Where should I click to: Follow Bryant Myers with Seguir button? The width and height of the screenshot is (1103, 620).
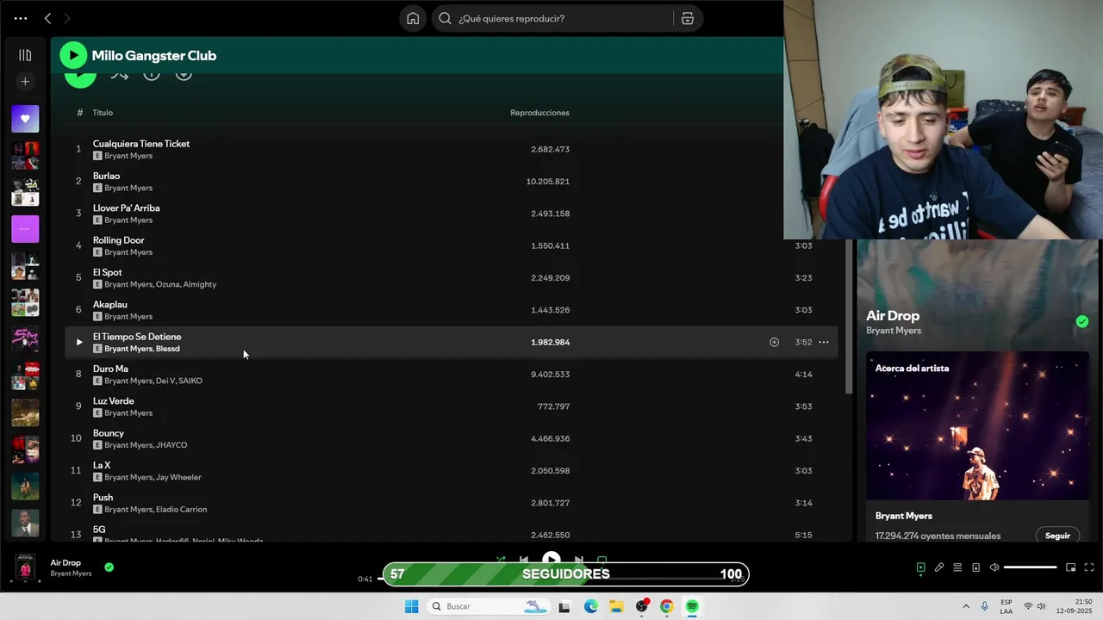tap(1057, 536)
